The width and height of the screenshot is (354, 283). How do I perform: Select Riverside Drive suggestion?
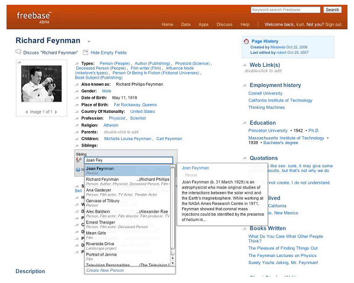coord(128,246)
